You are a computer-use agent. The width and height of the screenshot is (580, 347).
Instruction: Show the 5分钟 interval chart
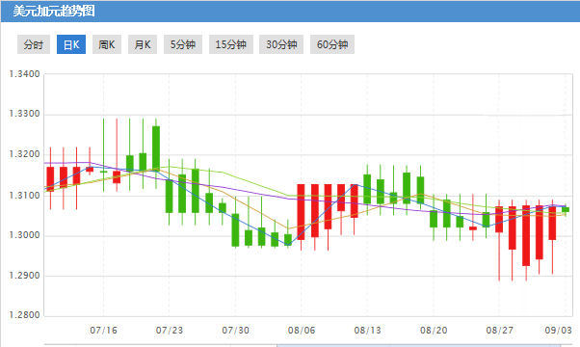183,44
